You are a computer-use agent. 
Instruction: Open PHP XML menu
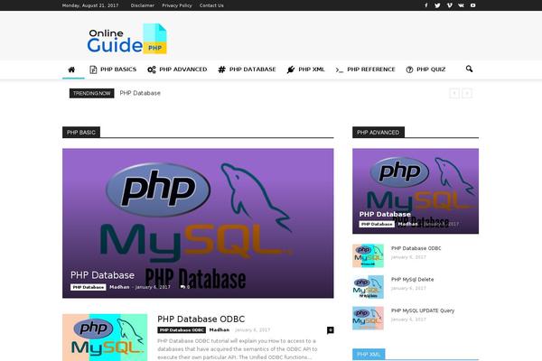[305, 69]
